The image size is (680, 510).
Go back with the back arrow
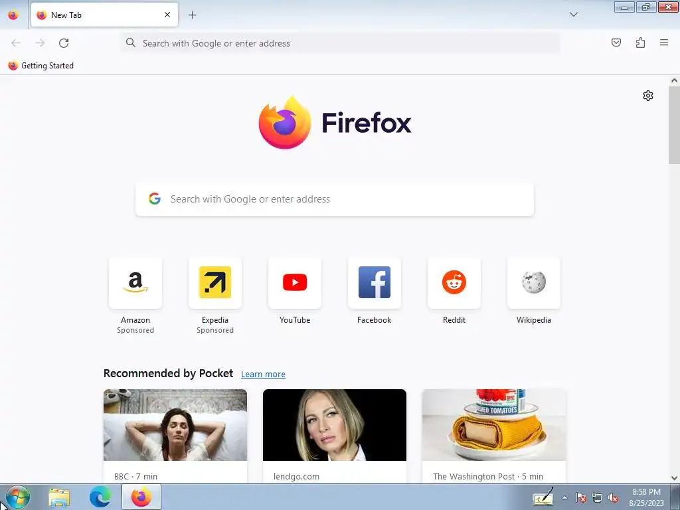[x=16, y=43]
